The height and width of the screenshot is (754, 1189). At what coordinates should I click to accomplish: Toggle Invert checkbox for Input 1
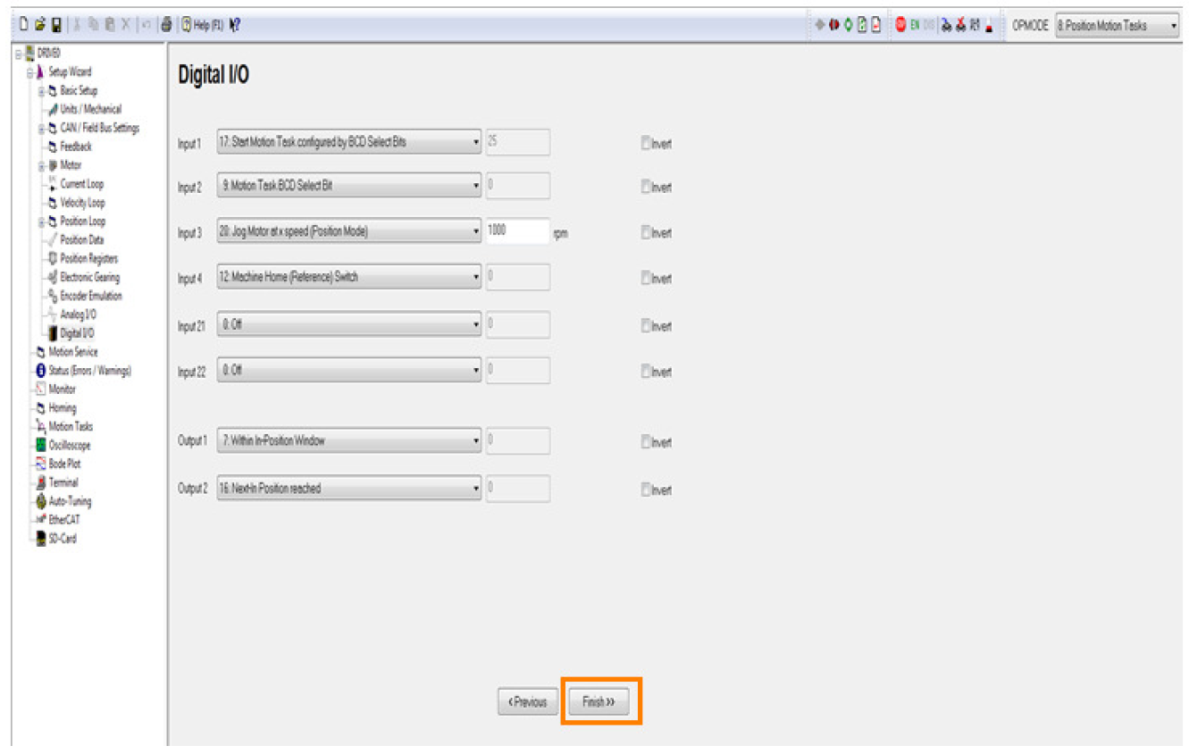(645, 143)
